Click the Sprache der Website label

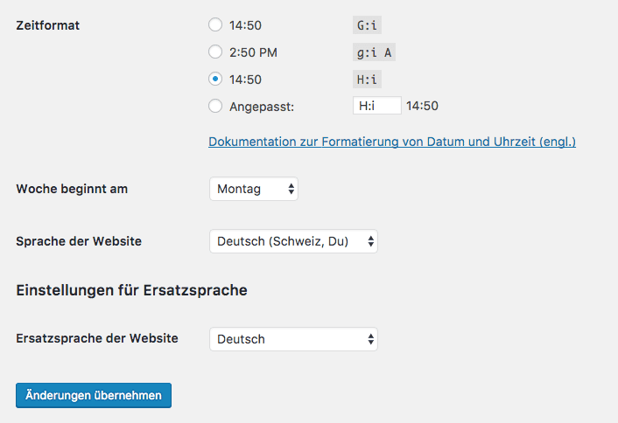point(79,241)
